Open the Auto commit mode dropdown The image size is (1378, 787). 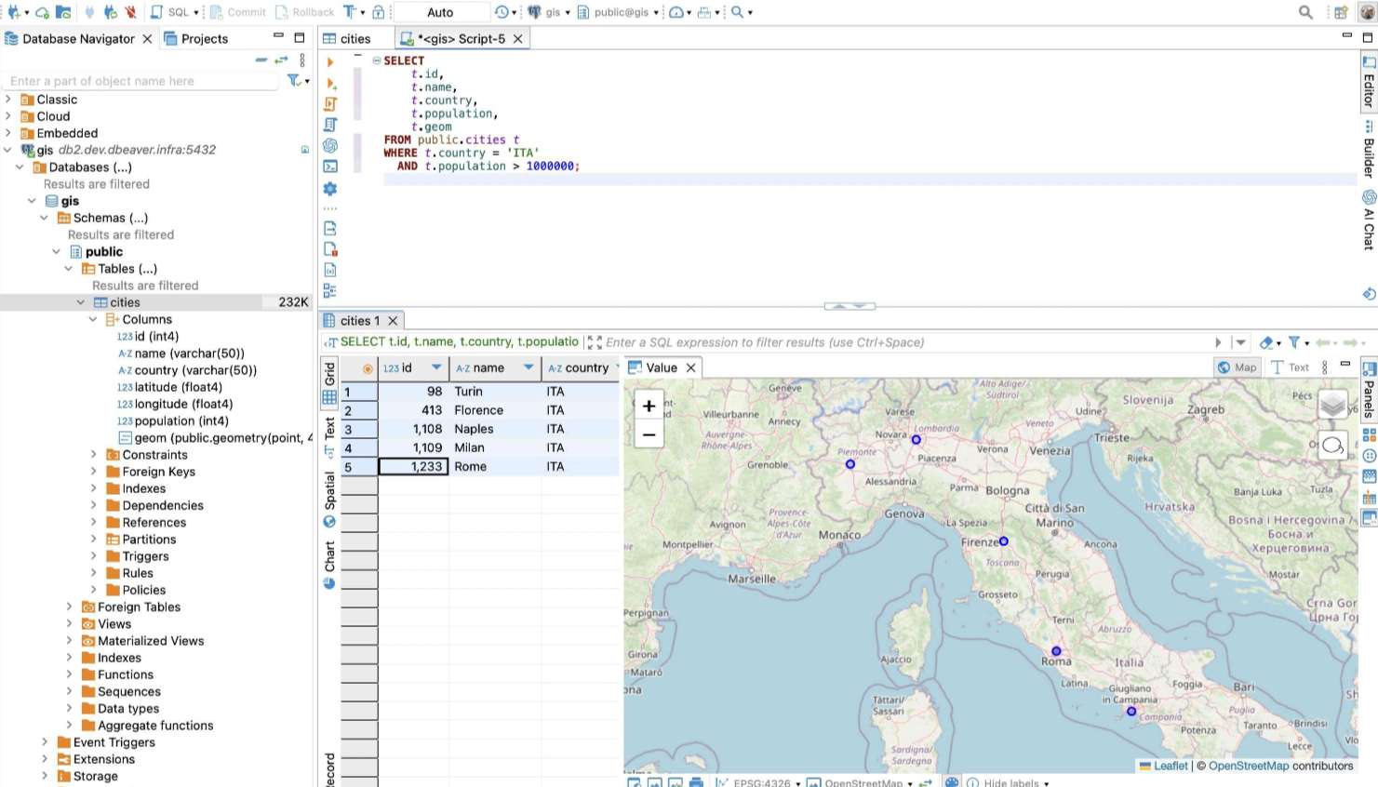pyautogui.click(x=441, y=12)
